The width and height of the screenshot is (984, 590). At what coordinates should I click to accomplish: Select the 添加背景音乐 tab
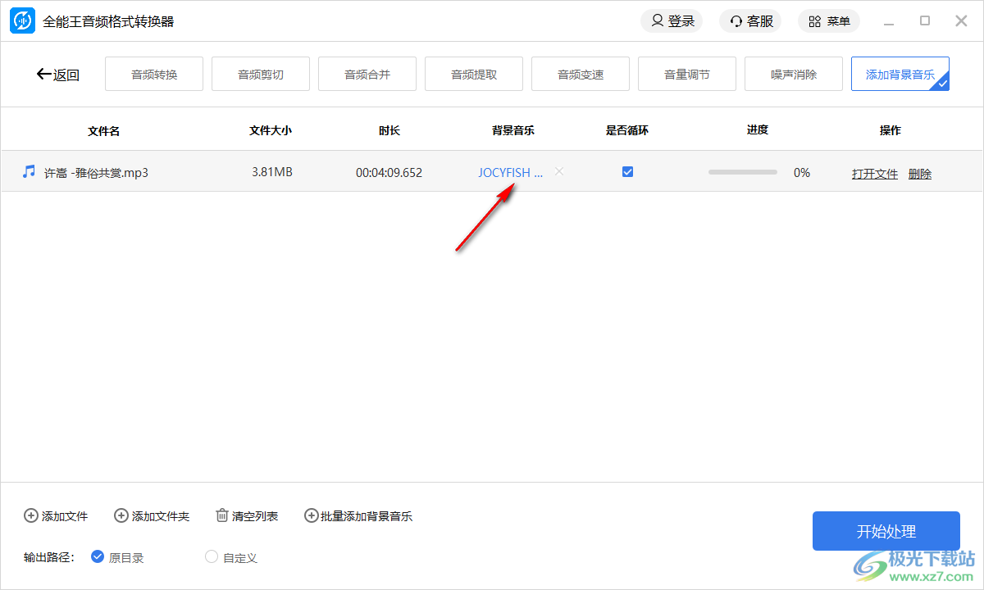(900, 74)
